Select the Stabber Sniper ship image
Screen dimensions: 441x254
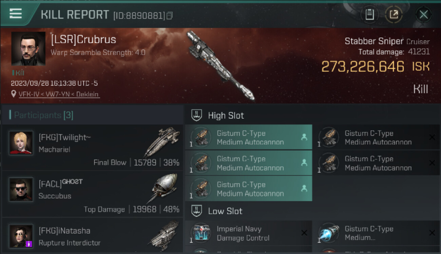pyautogui.click(x=220, y=66)
